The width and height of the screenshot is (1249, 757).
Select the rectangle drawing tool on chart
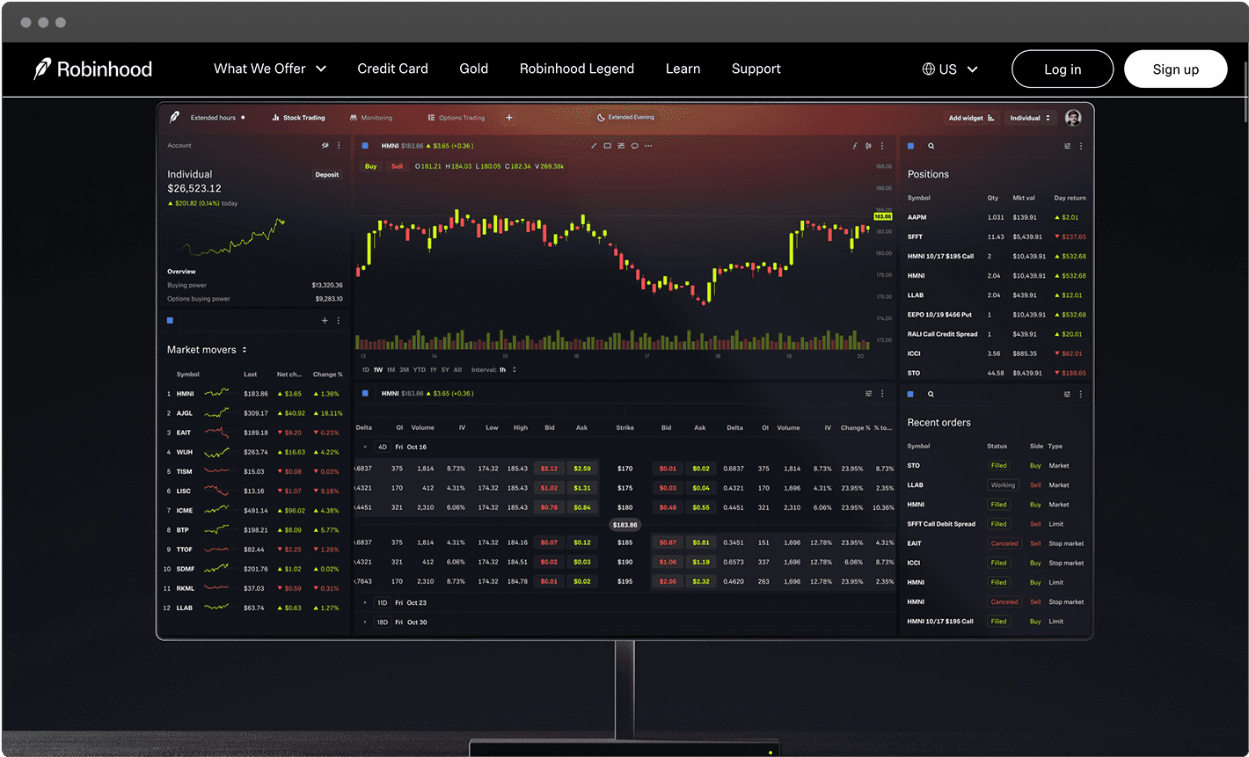click(607, 146)
